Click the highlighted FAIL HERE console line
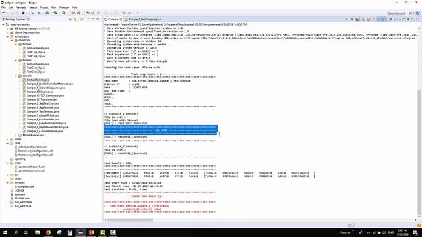 (161, 130)
